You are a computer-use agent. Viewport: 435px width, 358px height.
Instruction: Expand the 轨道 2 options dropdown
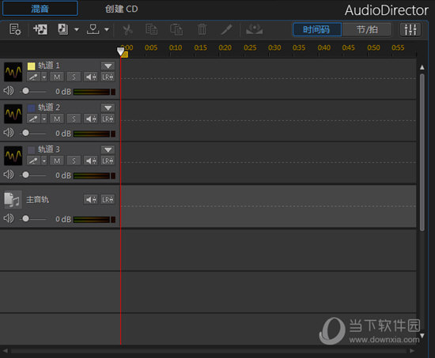[108, 107]
